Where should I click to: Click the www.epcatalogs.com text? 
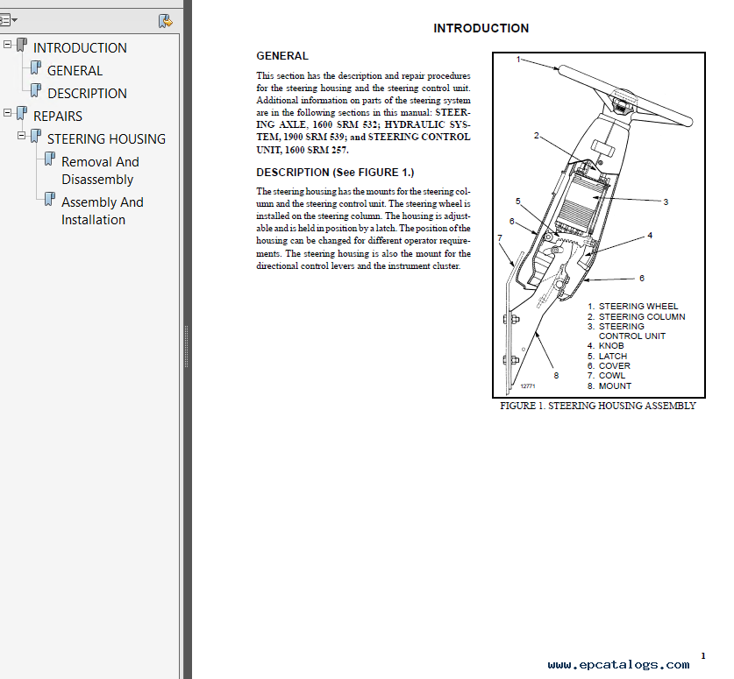point(618,664)
